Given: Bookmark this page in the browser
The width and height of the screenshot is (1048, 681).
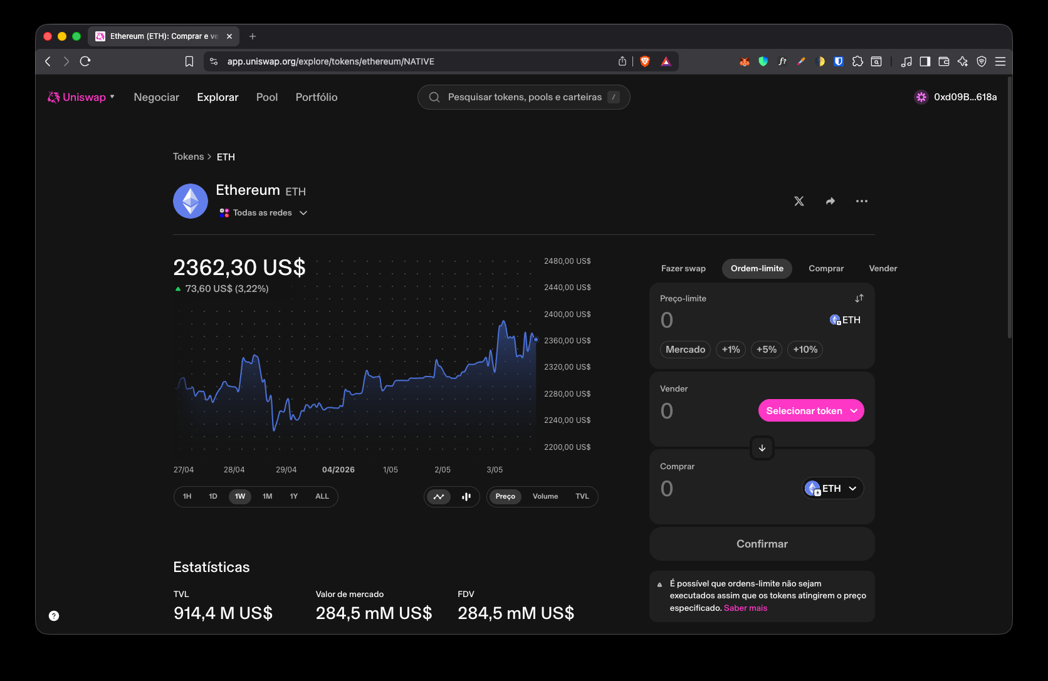Looking at the screenshot, I should (189, 61).
